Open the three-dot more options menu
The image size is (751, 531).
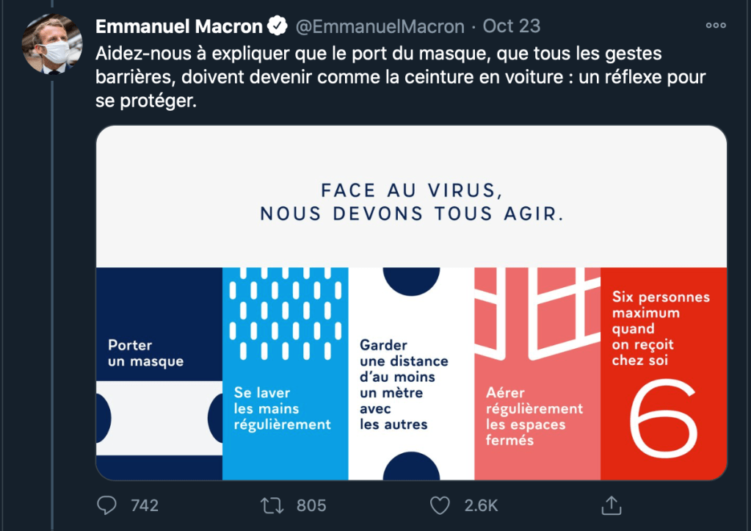tap(715, 25)
